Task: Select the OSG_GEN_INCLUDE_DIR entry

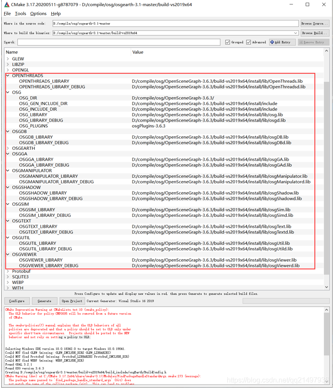Action: [43, 104]
